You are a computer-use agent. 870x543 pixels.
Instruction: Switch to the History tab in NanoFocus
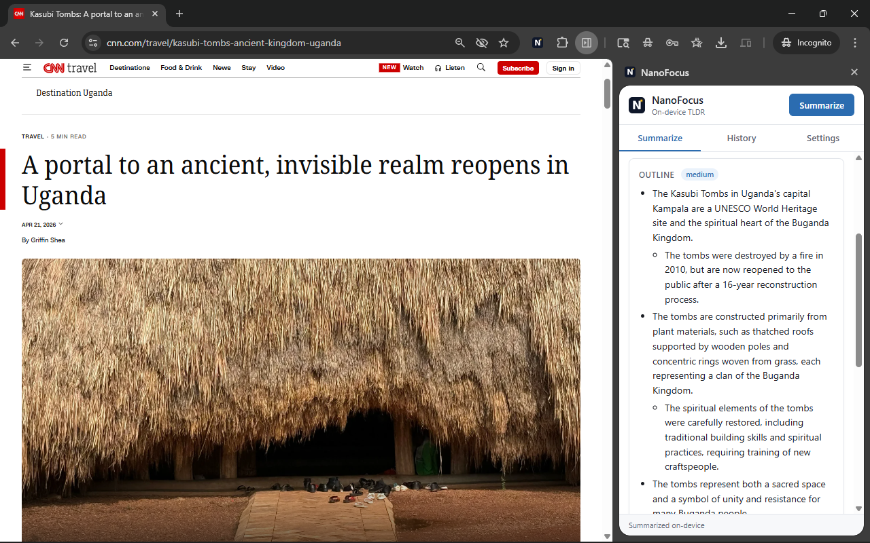tap(742, 138)
